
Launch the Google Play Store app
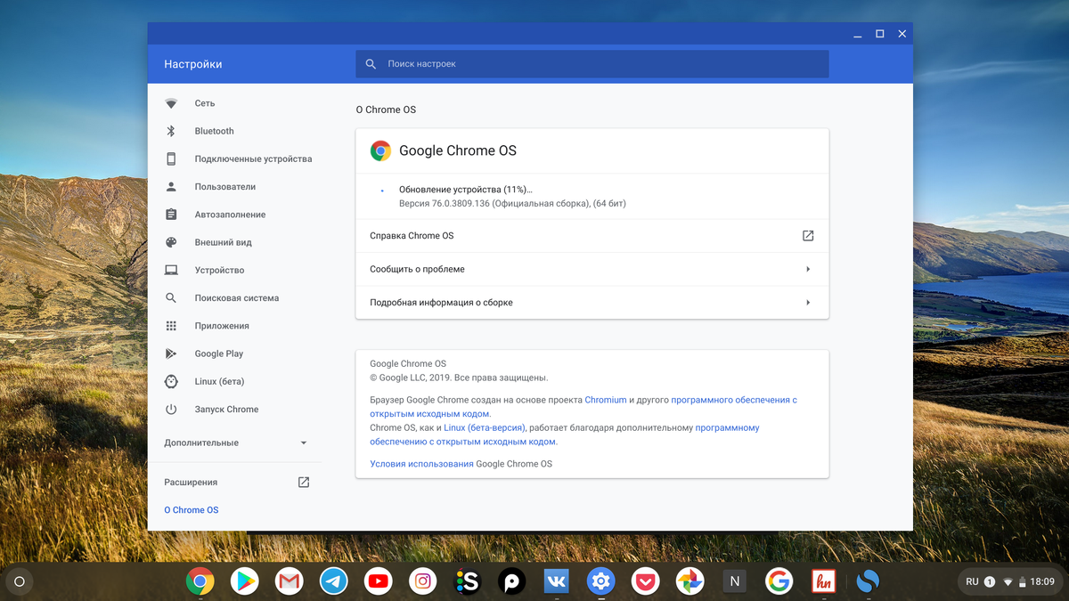[x=244, y=581]
